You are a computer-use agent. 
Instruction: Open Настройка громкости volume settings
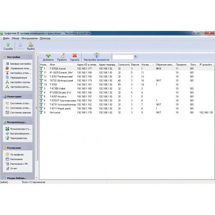point(96,57)
